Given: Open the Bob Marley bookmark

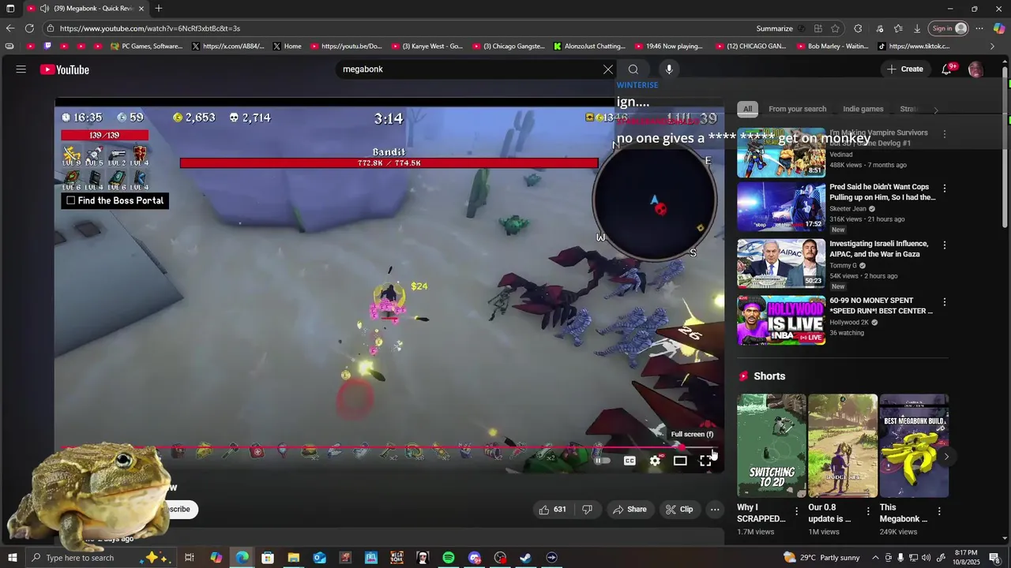Looking at the screenshot, I should 832,47.
